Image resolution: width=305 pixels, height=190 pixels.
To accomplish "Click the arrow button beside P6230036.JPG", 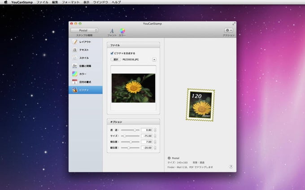I will 154,59.
